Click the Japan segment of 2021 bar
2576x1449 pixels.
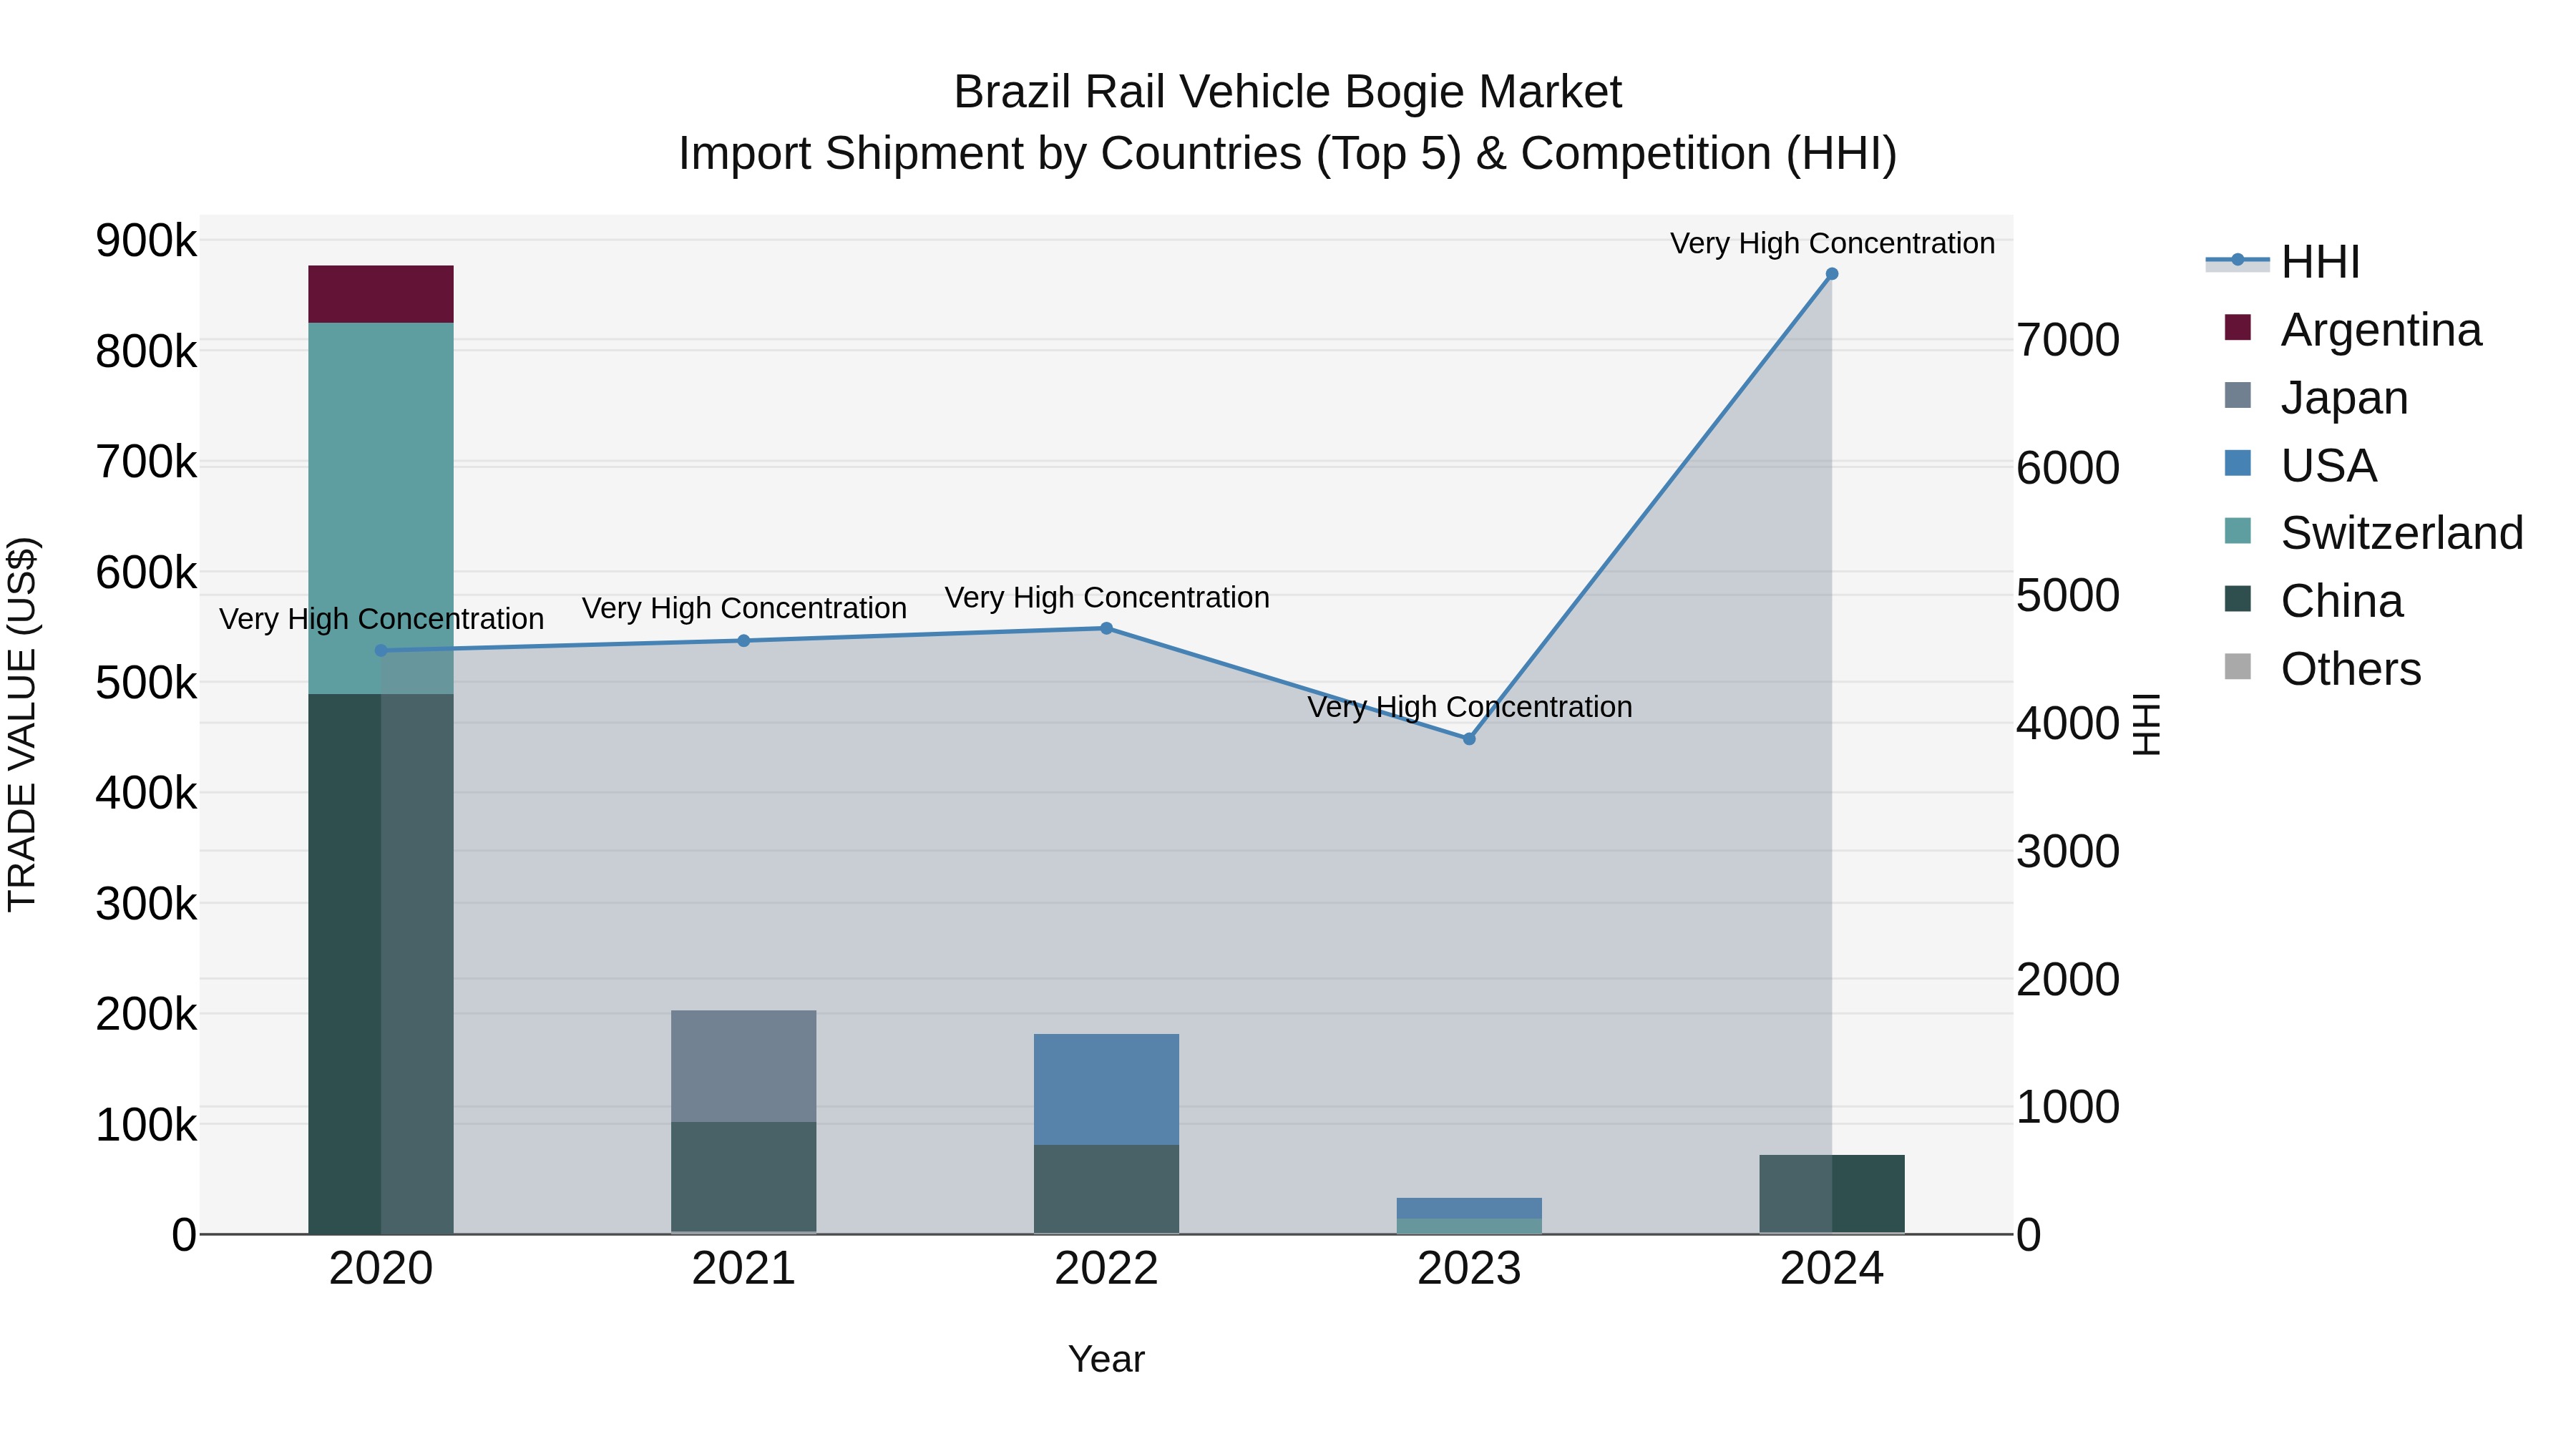pos(744,1066)
